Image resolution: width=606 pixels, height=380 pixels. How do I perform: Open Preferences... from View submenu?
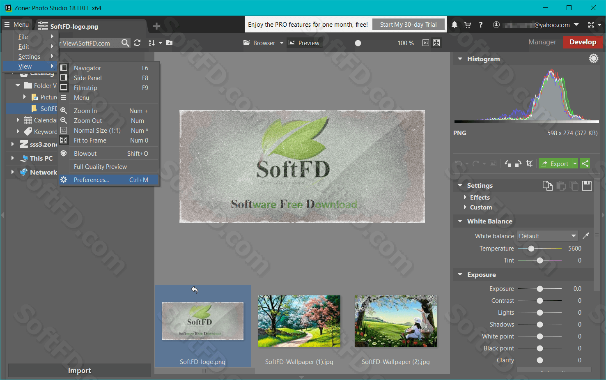109,180
